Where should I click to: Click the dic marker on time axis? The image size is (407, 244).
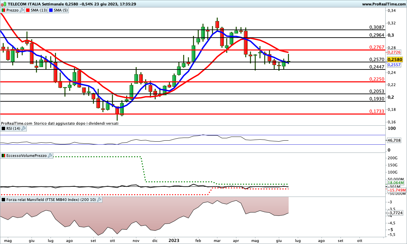(154, 241)
